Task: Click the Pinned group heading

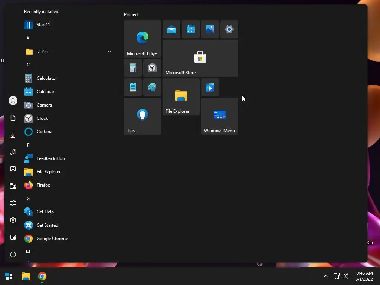Action: (x=131, y=14)
